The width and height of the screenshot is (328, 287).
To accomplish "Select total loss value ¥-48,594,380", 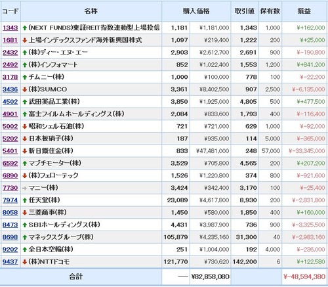I will point(304,276).
